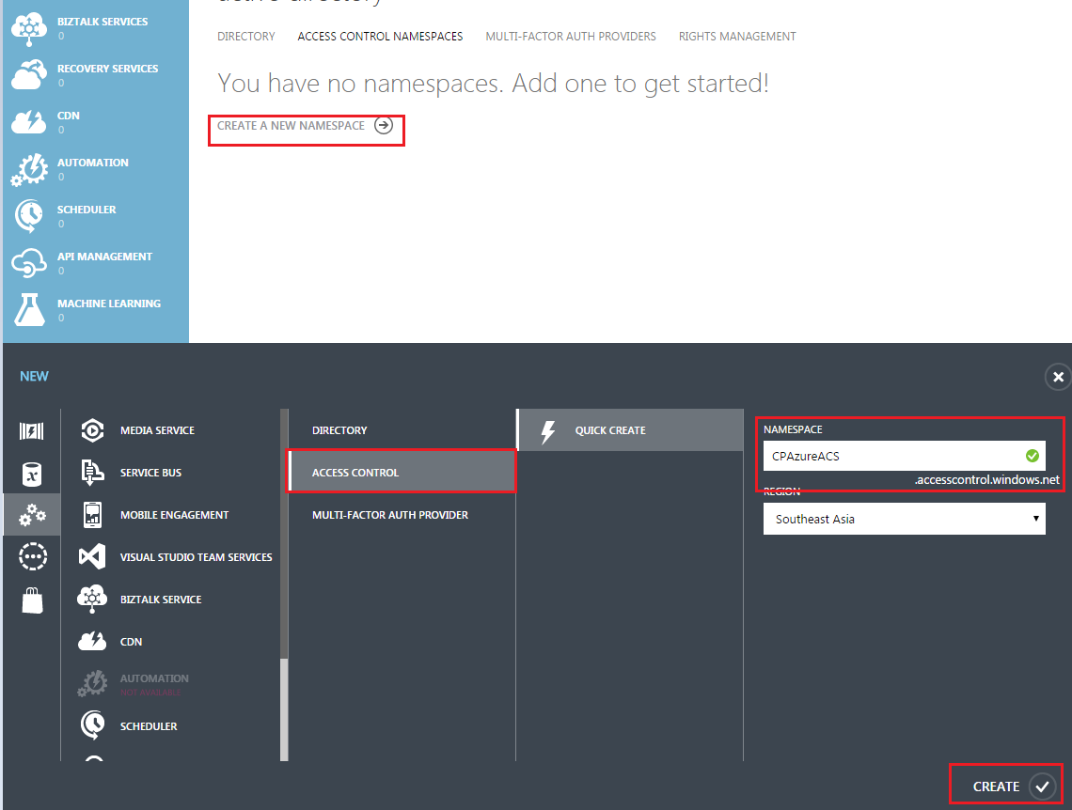
Task: Switch to Multi-Factor Auth Providers tab
Action: (x=571, y=37)
